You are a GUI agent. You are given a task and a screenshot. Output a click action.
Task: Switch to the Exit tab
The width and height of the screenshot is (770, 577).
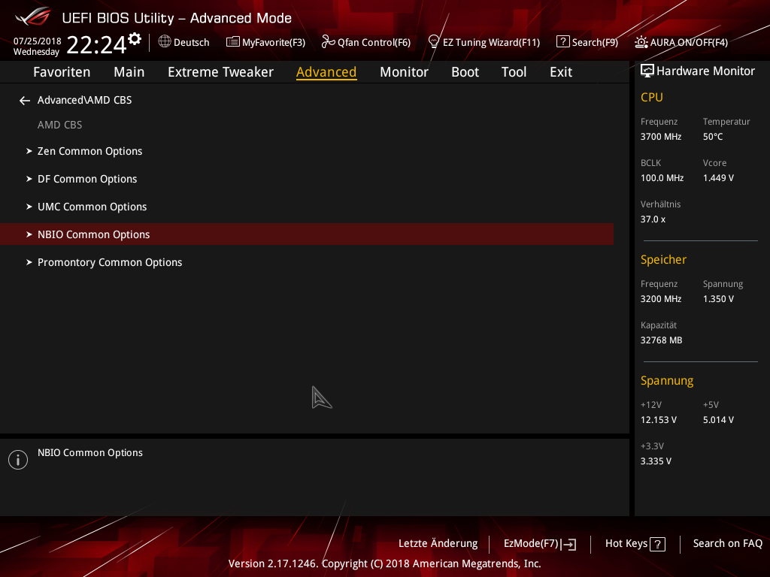[x=561, y=72]
